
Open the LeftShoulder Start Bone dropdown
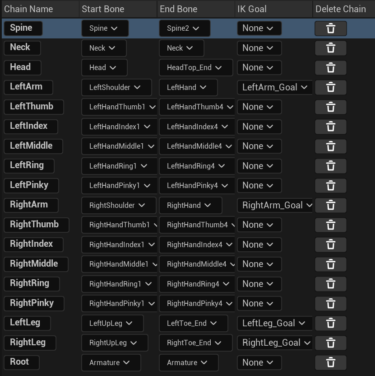tap(116, 87)
